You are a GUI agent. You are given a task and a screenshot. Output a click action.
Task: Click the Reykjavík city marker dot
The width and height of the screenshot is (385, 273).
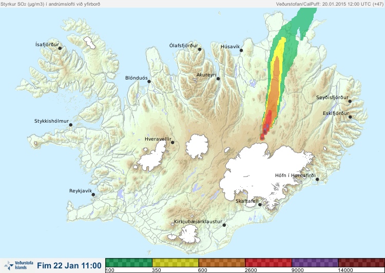coord(93,194)
